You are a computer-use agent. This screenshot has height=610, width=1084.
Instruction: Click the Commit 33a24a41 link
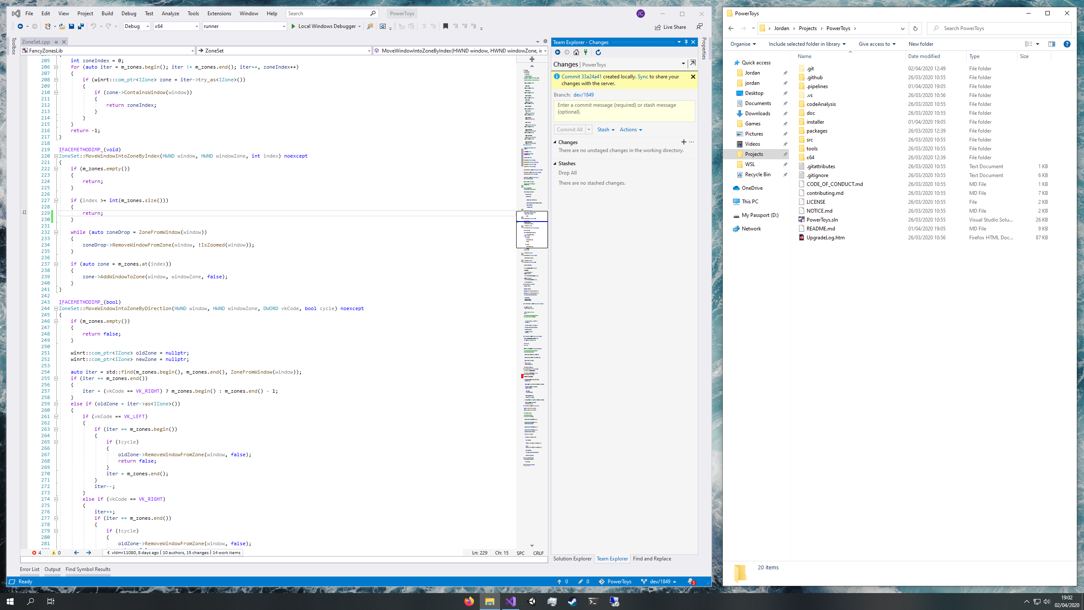click(581, 77)
